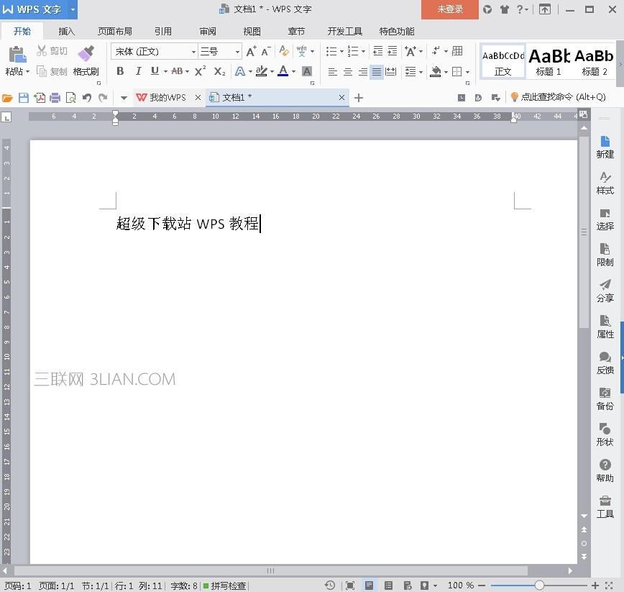
Task: Open Print Preview icon
Action: [x=71, y=98]
